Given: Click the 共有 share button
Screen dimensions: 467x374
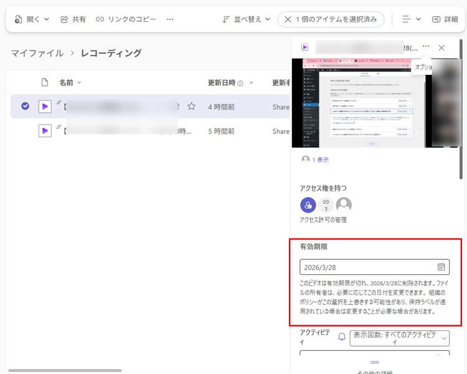Looking at the screenshot, I should tap(73, 19).
